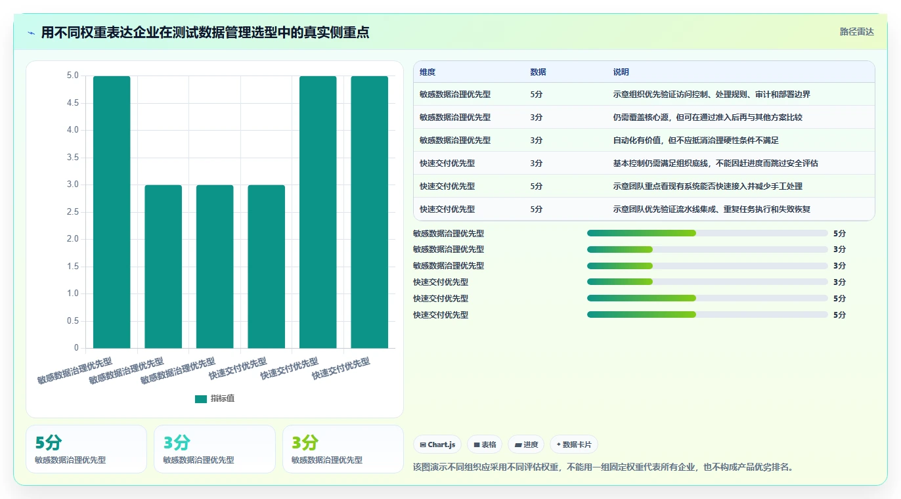
Task: Click the 维度 column header
Action: [x=428, y=72]
